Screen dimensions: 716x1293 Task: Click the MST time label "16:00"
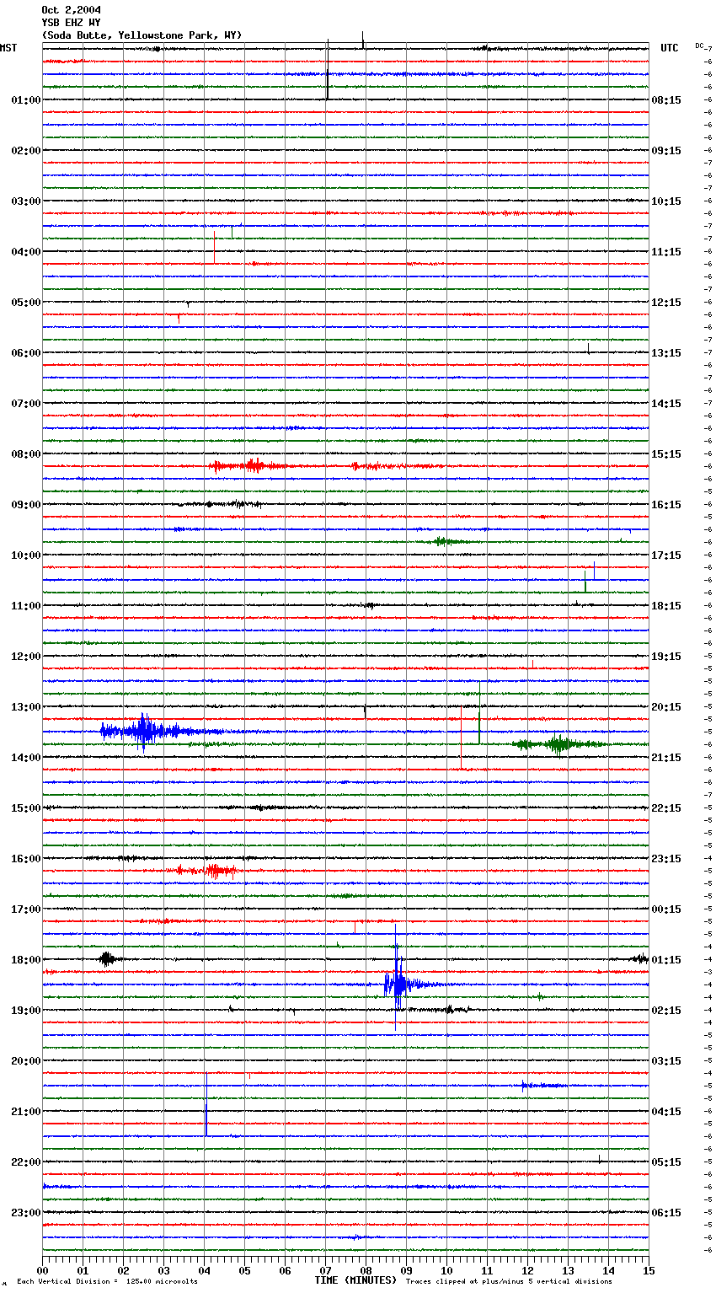[x=26, y=859]
